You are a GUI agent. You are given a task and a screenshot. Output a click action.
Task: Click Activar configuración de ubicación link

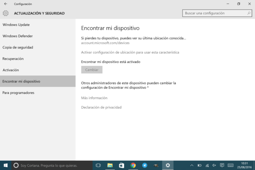pos(130,53)
